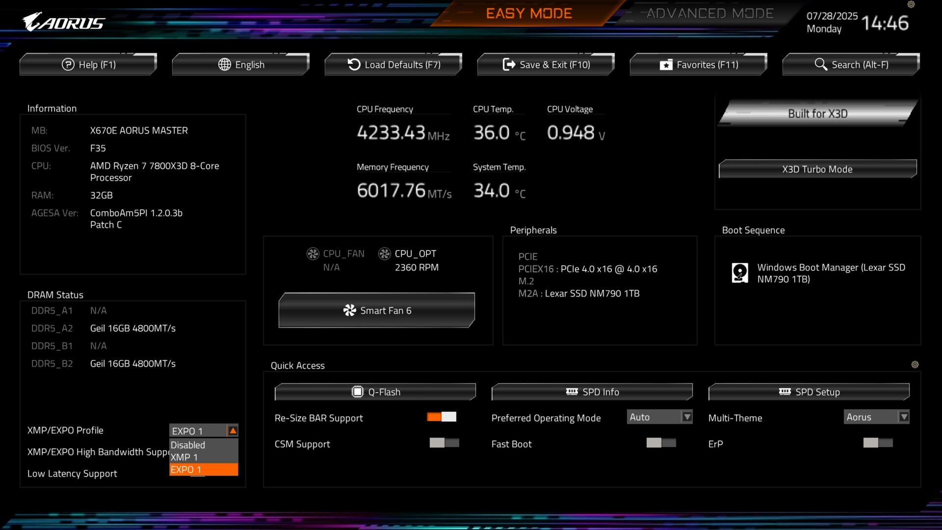This screenshot has height=530, width=942.
Task: Open Help (F1) button
Action: click(88, 64)
